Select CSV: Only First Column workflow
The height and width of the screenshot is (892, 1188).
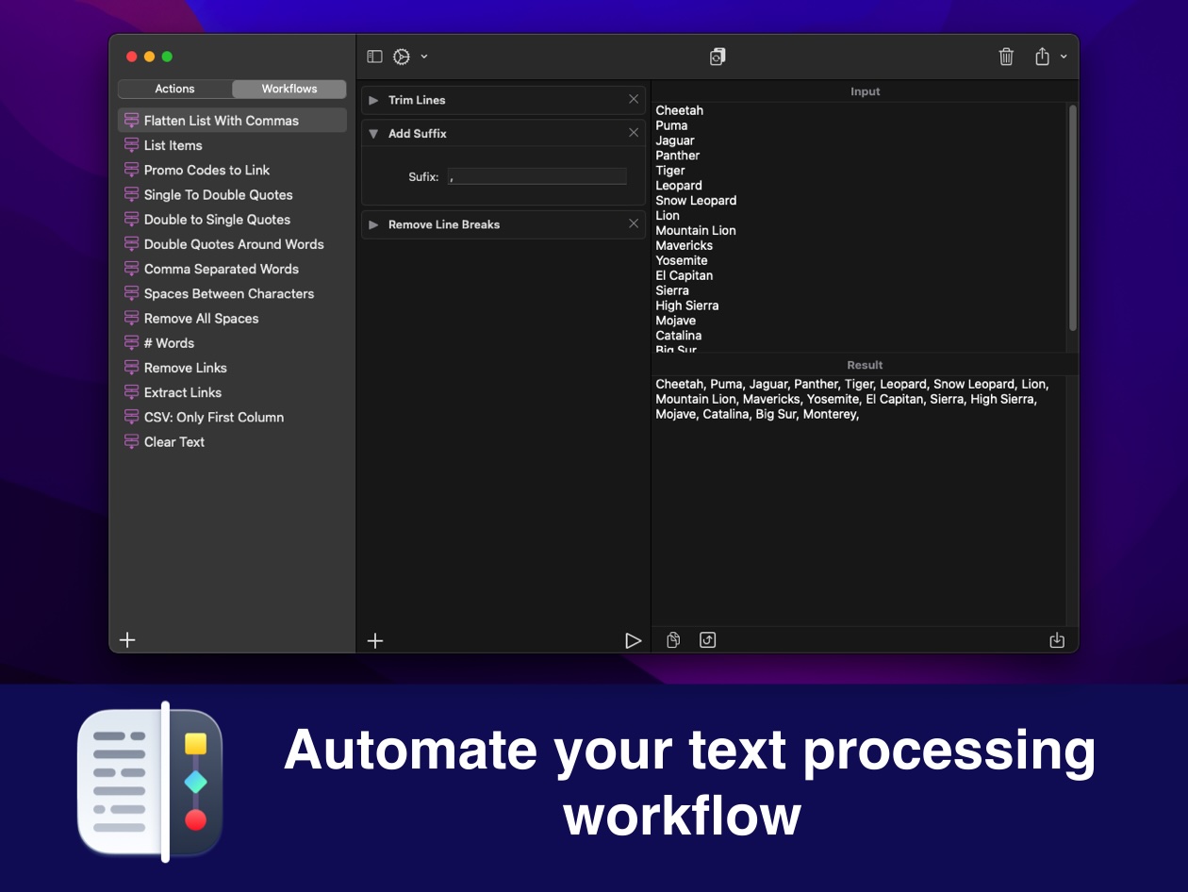(x=232, y=417)
